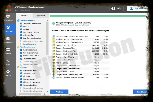The height and width of the screenshot is (102, 153).
Task: Click the CCleaner logo icon
Action: coord(8,8)
